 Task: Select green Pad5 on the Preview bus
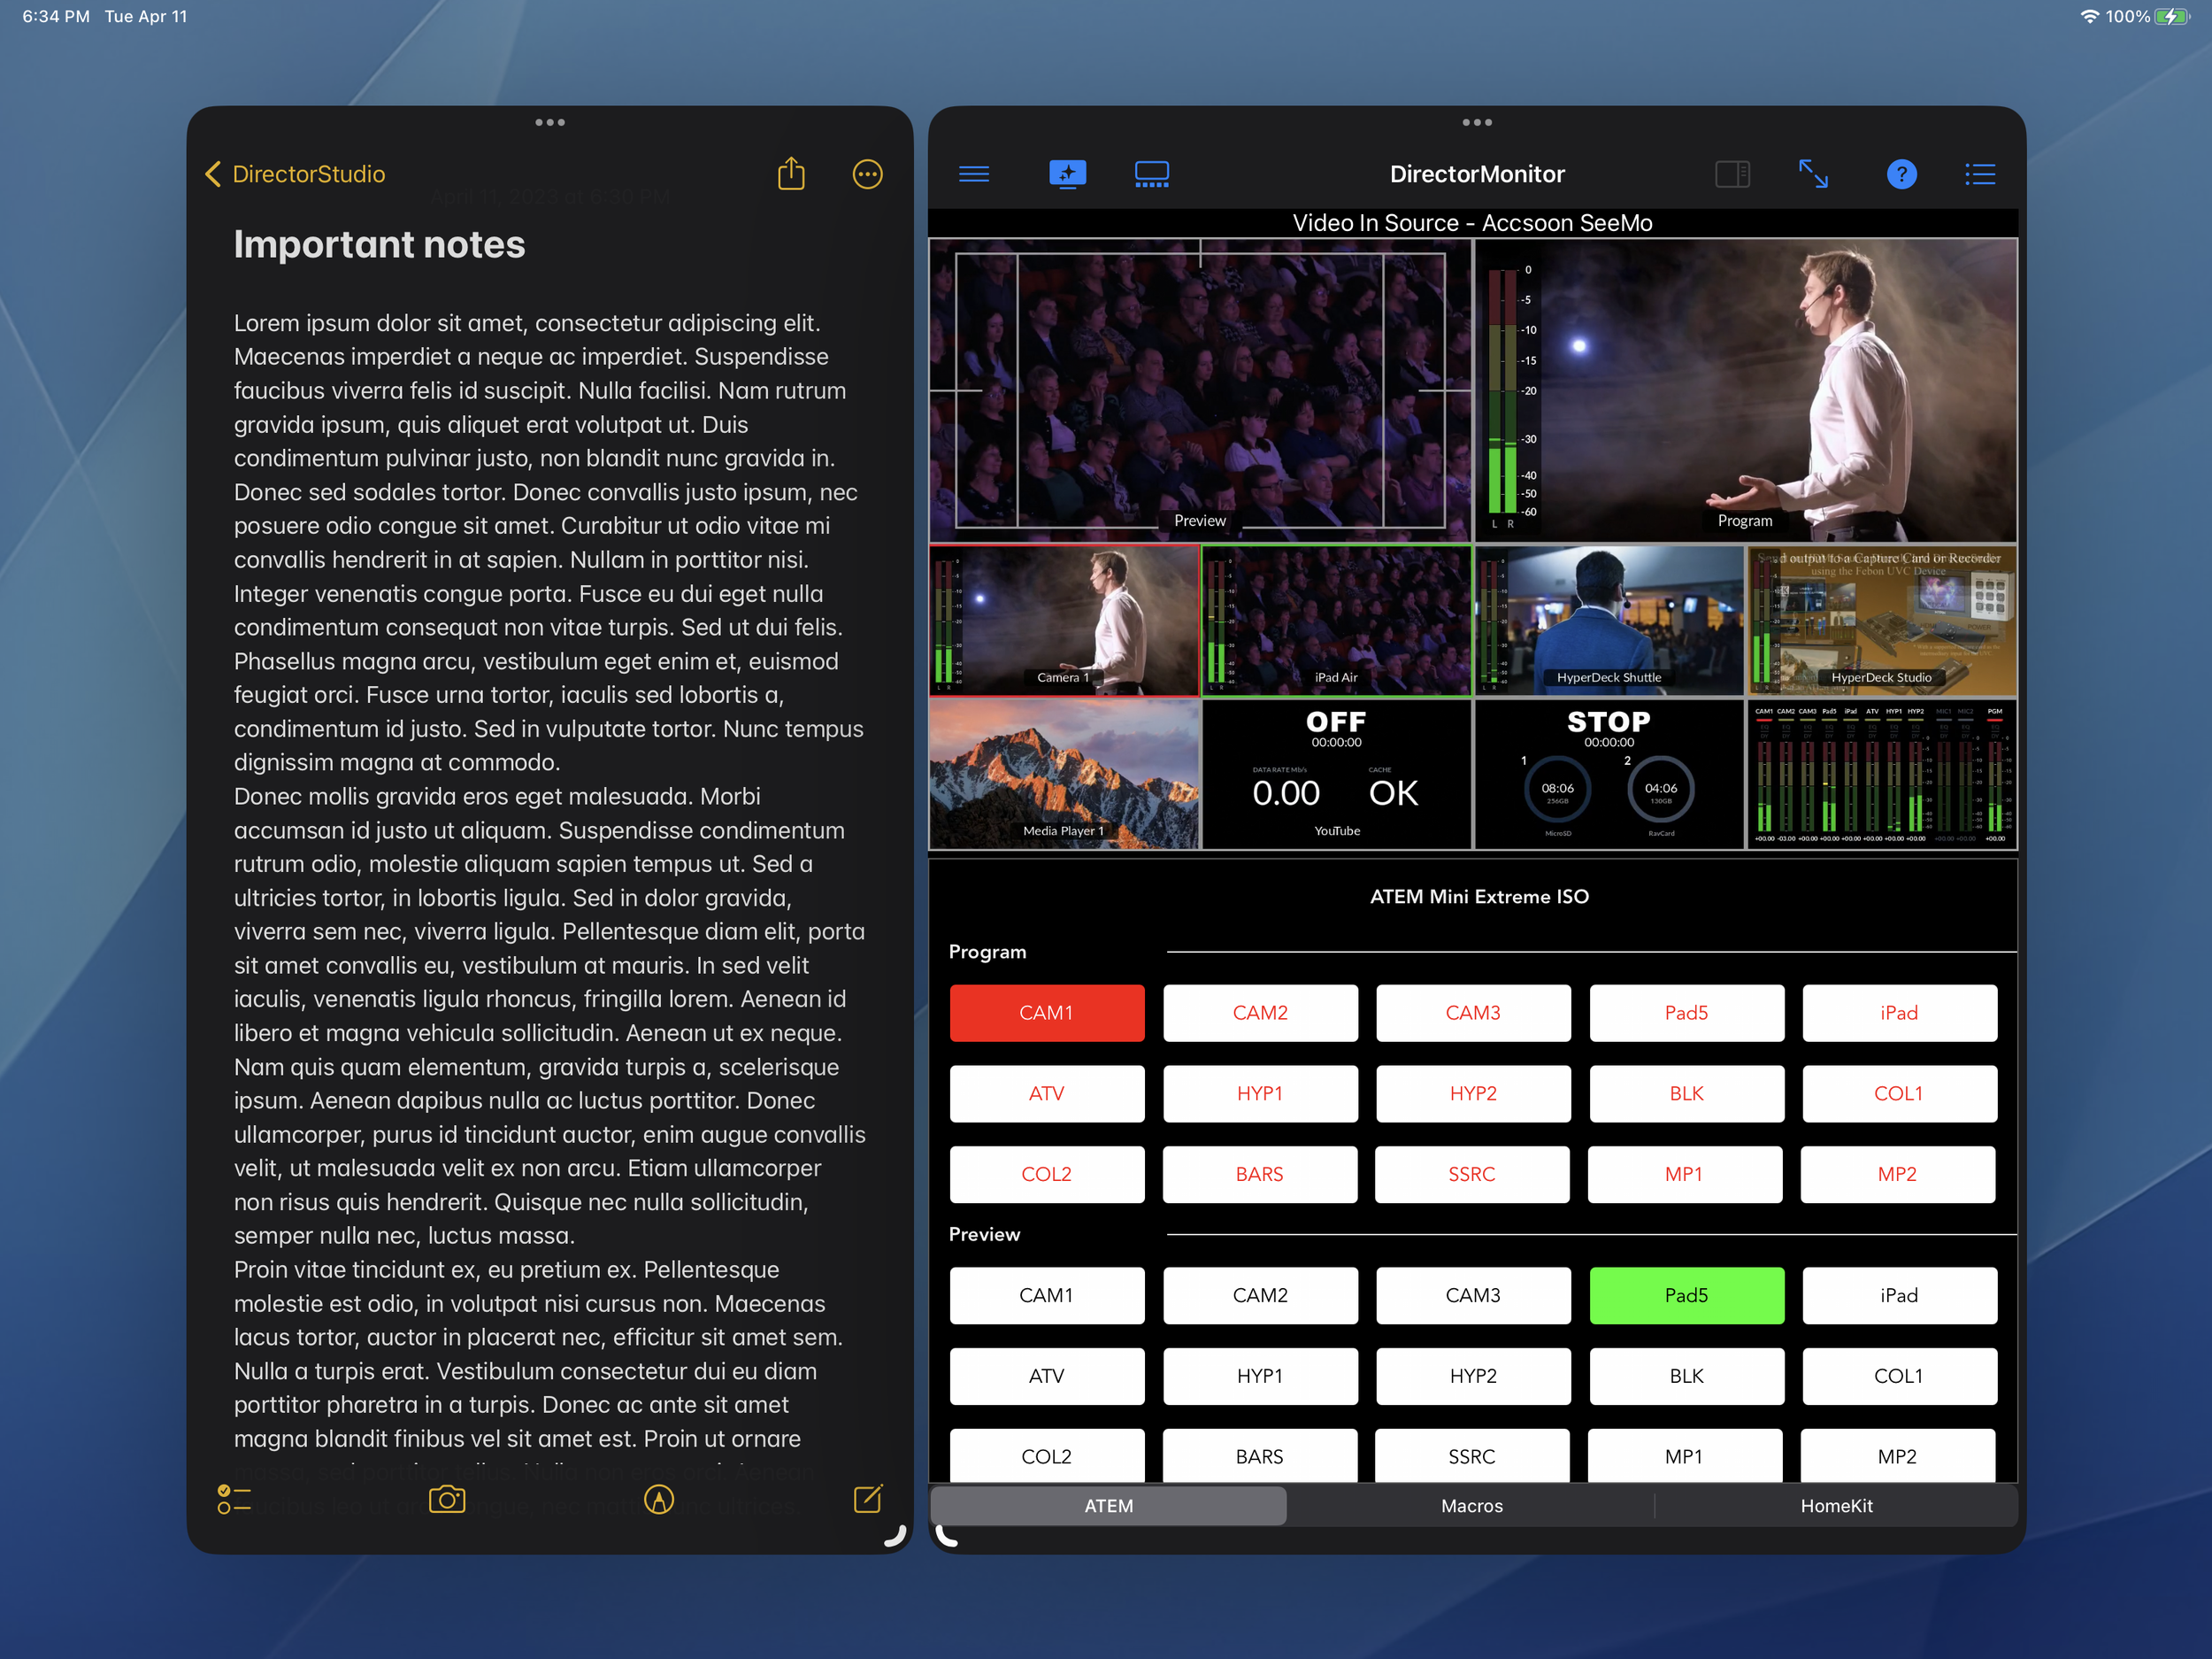point(1686,1295)
